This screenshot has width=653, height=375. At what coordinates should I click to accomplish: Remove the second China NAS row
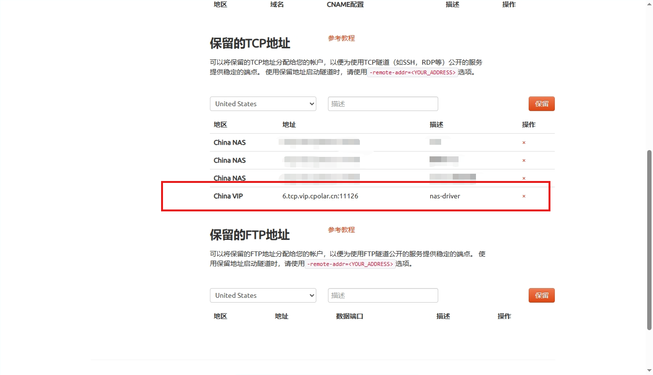(524, 161)
